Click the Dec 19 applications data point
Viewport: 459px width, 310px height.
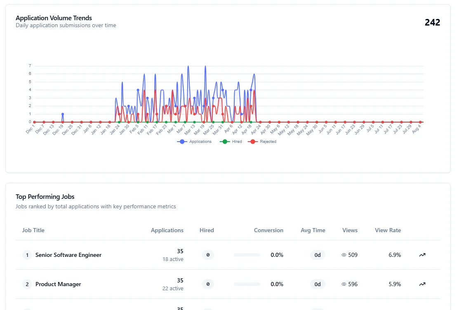[63, 114]
